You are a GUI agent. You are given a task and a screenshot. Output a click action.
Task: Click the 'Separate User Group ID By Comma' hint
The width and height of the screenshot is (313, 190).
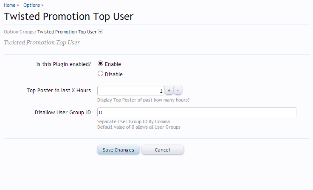click(x=133, y=122)
